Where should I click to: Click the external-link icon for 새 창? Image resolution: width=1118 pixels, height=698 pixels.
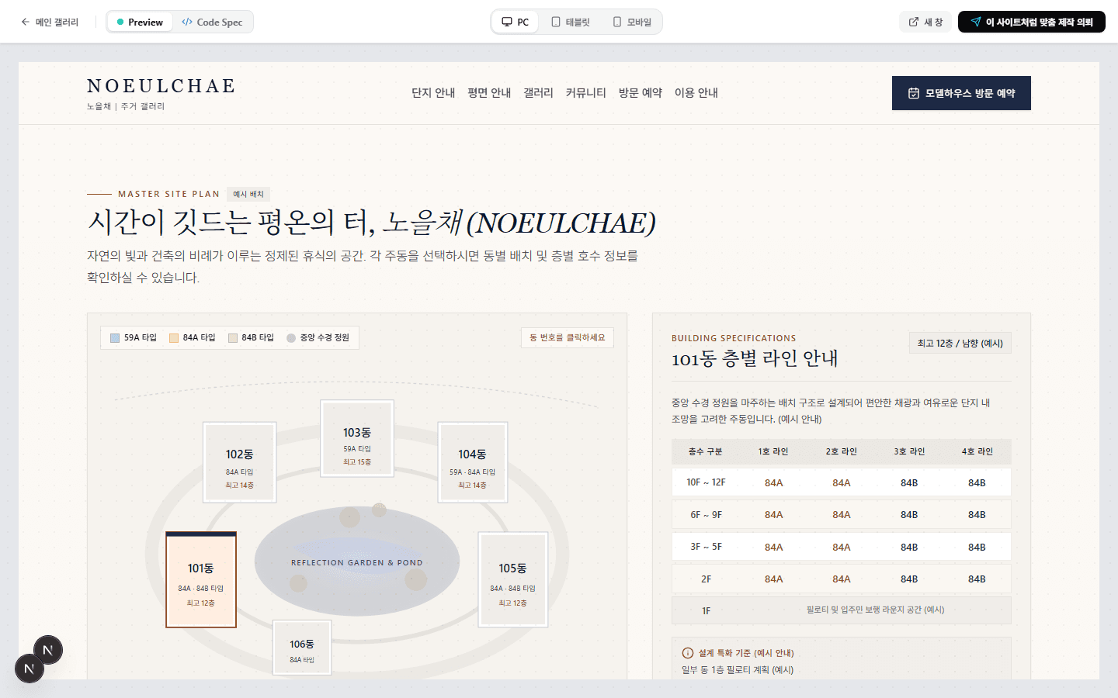click(x=914, y=22)
